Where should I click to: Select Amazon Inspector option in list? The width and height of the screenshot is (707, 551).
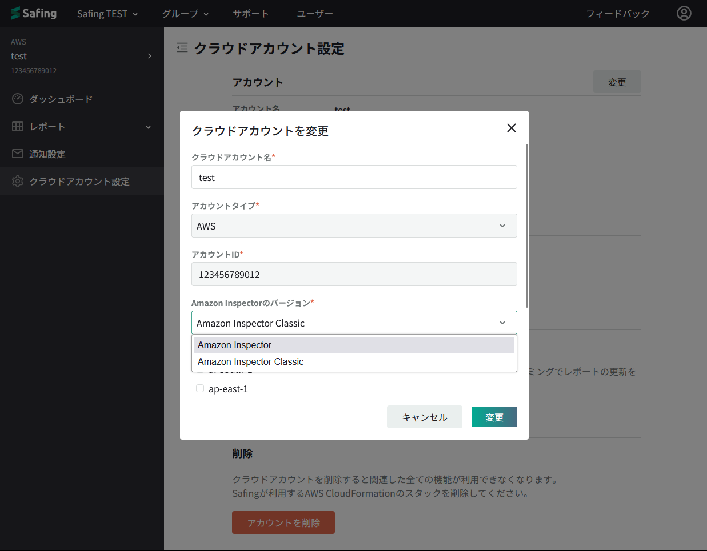point(354,345)
